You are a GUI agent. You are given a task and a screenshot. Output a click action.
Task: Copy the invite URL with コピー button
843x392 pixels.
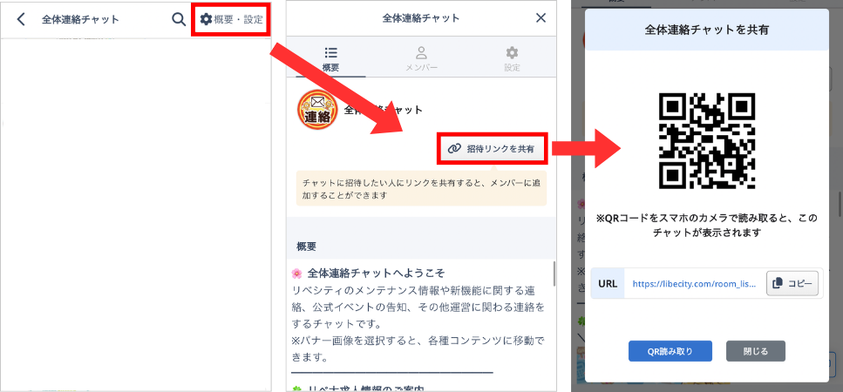click(x=792, y=283)
